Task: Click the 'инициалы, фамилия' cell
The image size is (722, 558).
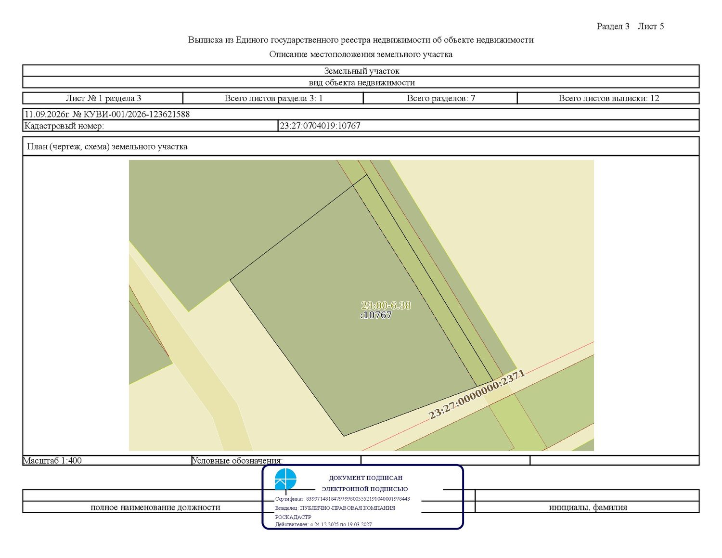Action: coord(588,507)
